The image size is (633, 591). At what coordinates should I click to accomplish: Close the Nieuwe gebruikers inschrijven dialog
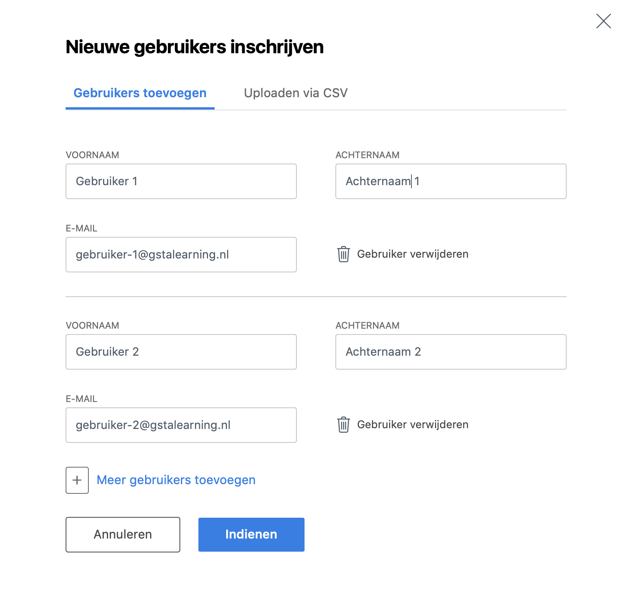coord(603,21)
